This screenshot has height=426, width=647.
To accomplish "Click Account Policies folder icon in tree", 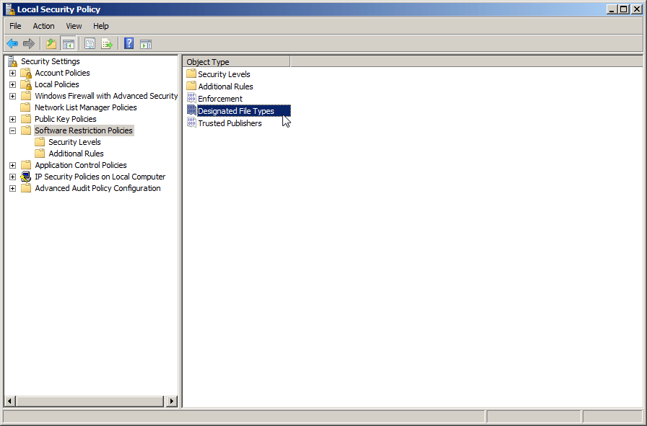I will pyautogui.click(x=26, y=73).
